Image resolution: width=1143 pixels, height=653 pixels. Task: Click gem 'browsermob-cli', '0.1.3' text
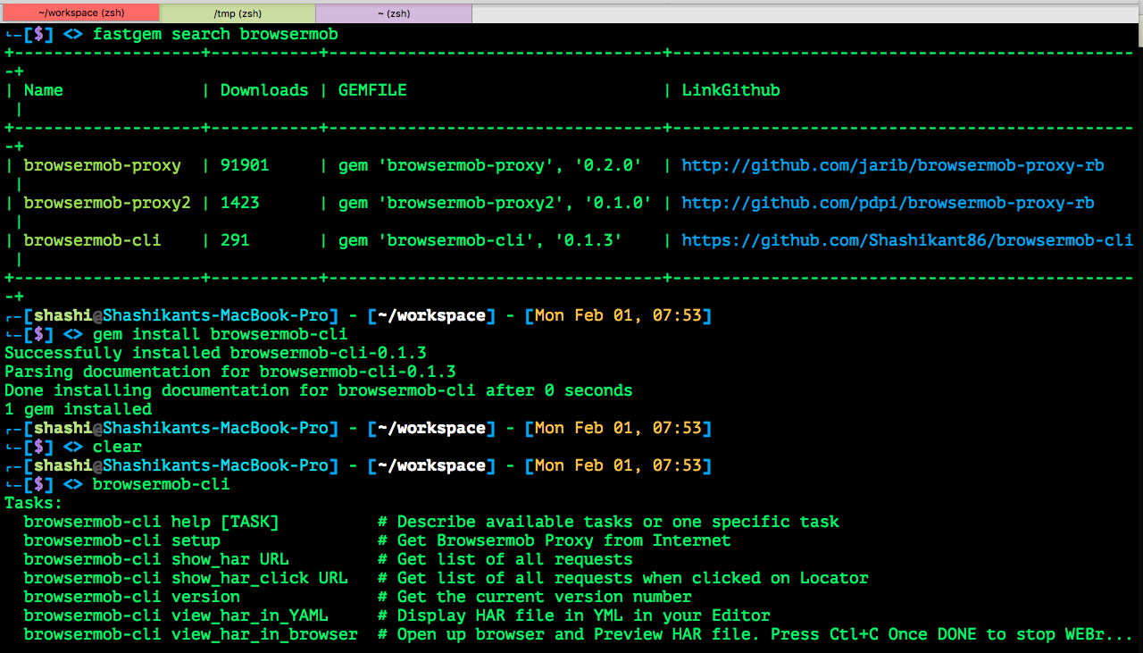[480, 240]
